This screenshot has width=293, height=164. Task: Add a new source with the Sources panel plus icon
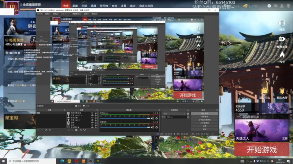[x=69, y=130]
